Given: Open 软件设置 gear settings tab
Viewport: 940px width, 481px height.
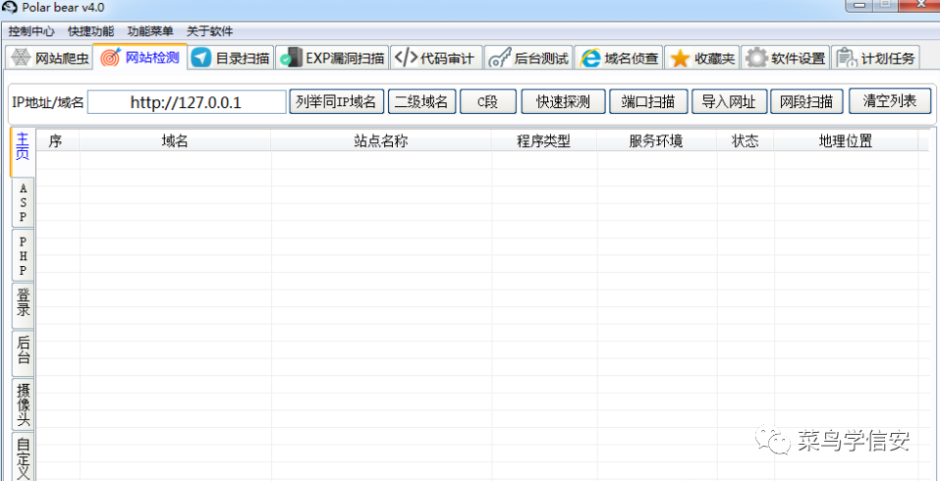Looking at the screenshot, I should (x=786, y=58).
